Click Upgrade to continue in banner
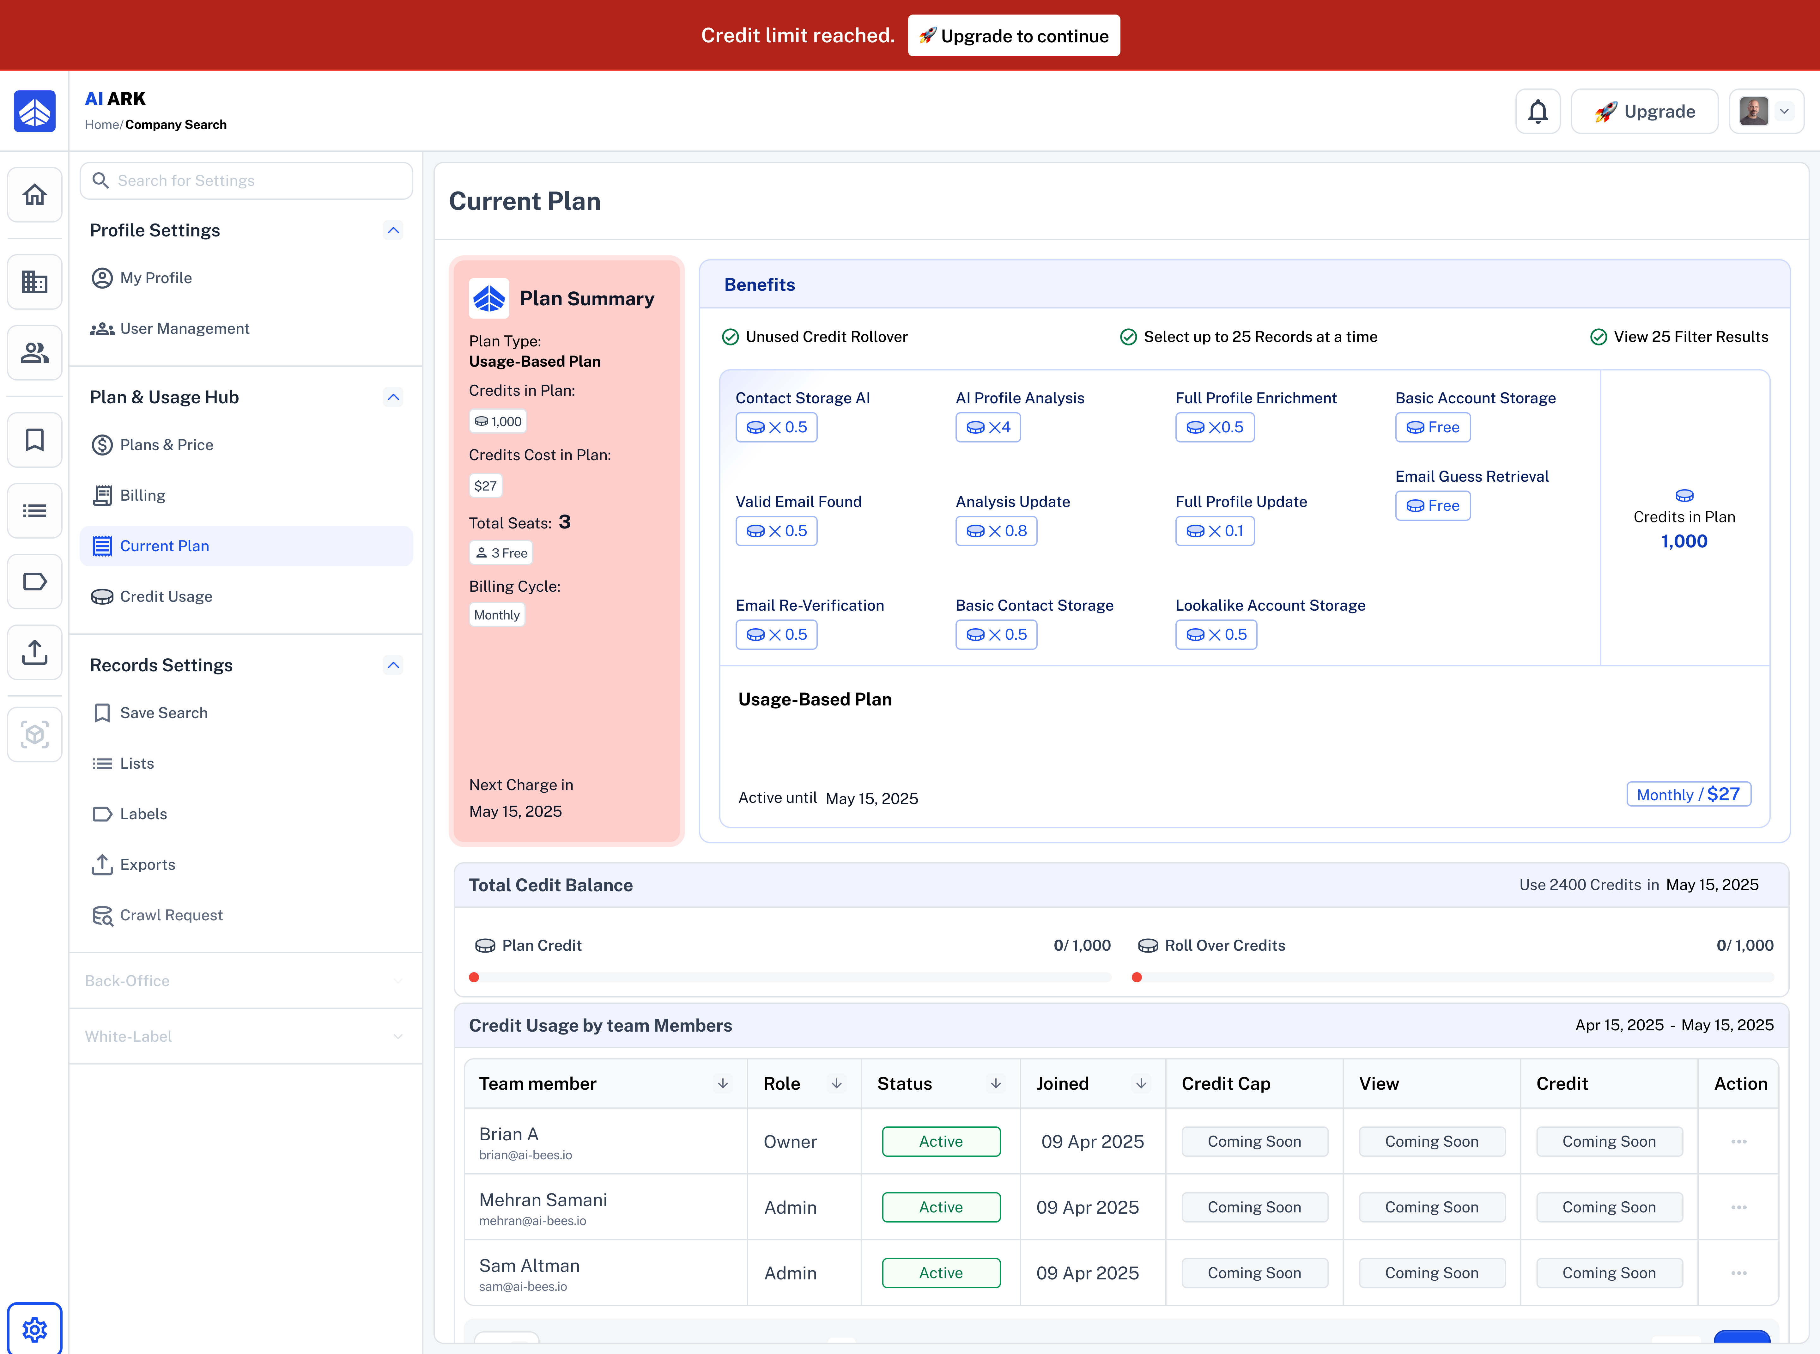Screen dimensions: 1820x1354 tap(1014, 36)
